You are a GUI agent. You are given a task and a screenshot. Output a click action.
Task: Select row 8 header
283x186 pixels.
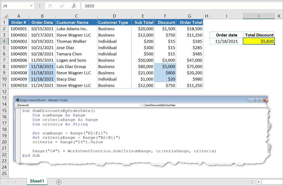tap(4, 67)
